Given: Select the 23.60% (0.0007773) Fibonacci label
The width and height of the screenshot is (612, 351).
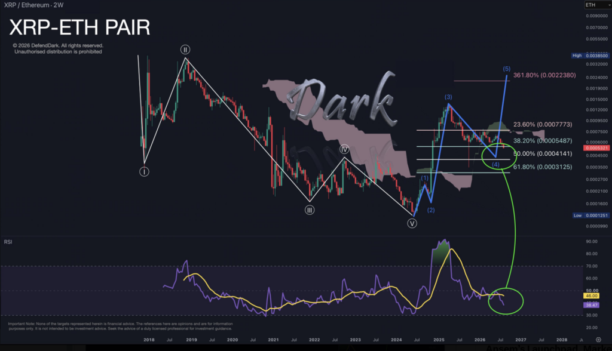Looking at the screenshot, I should click(x=543, y=124).
